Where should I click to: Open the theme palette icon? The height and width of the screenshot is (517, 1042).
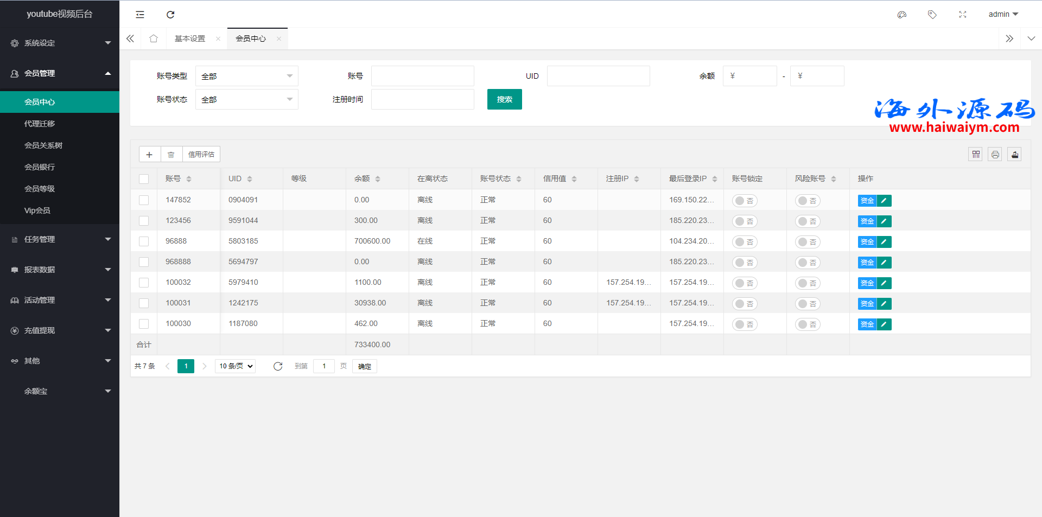[902, 15]
